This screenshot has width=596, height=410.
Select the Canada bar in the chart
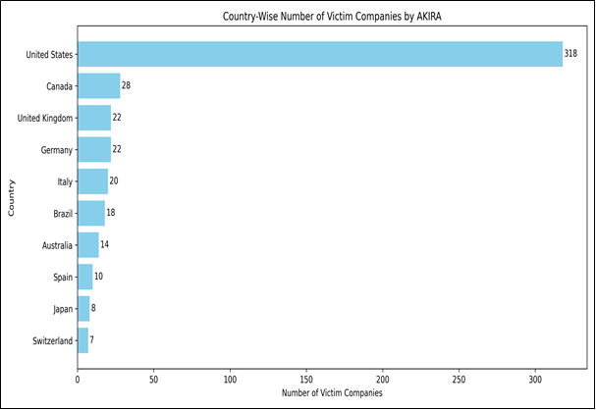pos(98,86)
